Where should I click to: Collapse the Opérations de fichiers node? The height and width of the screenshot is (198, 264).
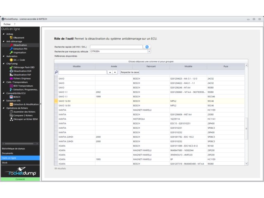pyautogui.click(x=4, y=108)
